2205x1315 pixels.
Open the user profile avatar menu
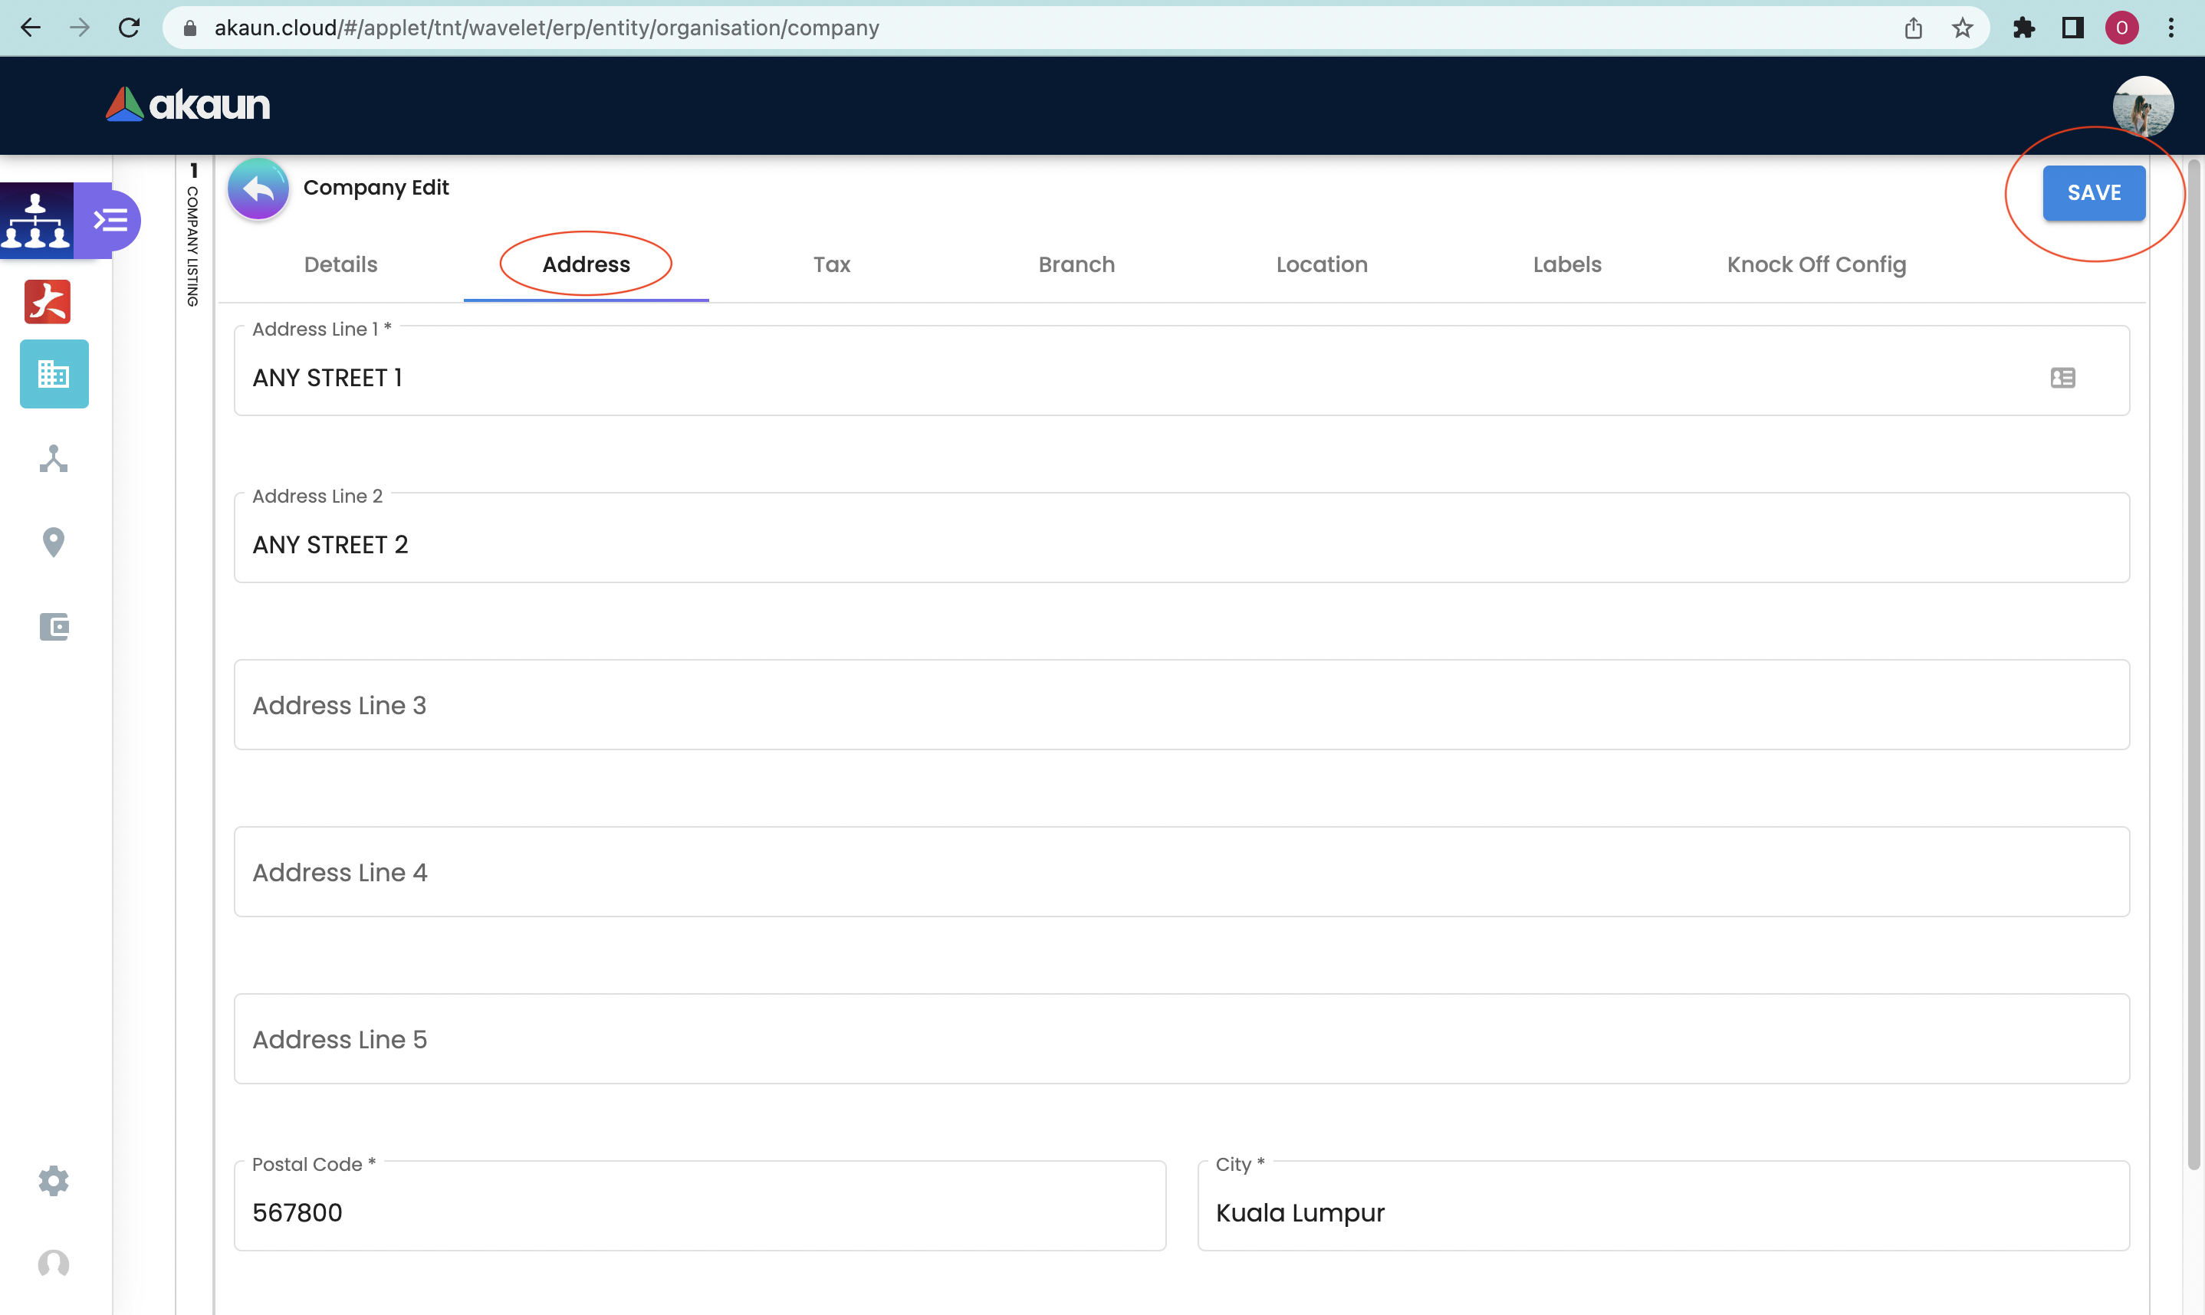[2142, 107]
